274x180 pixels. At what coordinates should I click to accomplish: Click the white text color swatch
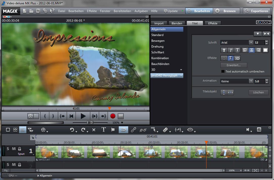pos(265,50)
